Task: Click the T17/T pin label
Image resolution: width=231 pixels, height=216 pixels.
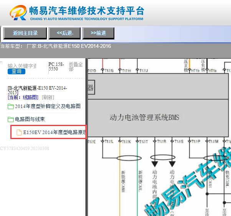Action: [x=144, y=142]
